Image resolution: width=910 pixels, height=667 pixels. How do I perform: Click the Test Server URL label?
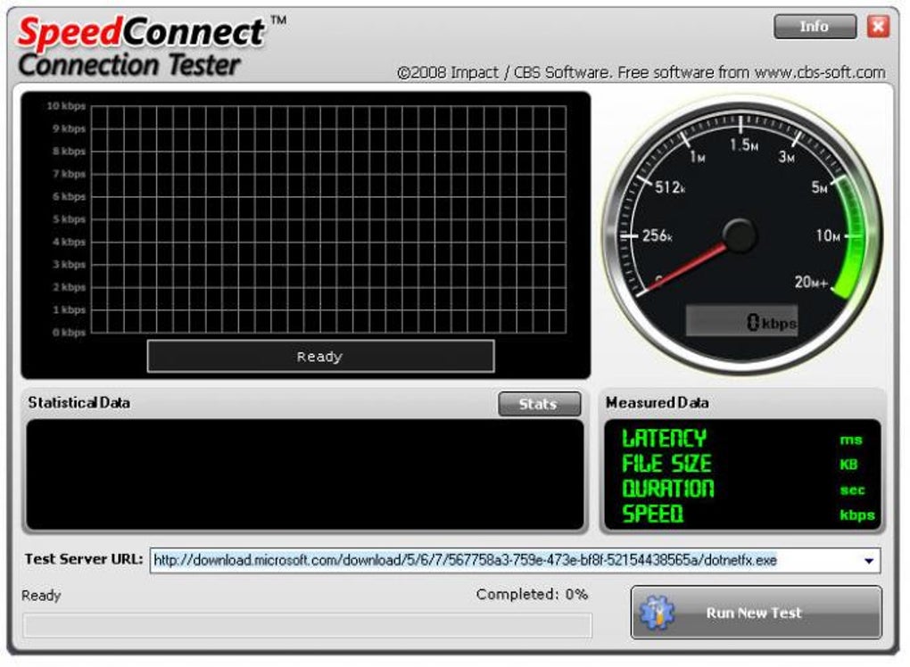tap(84, 559)
